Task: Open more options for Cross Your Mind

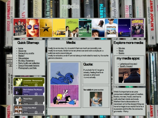Action: (40, 112)
